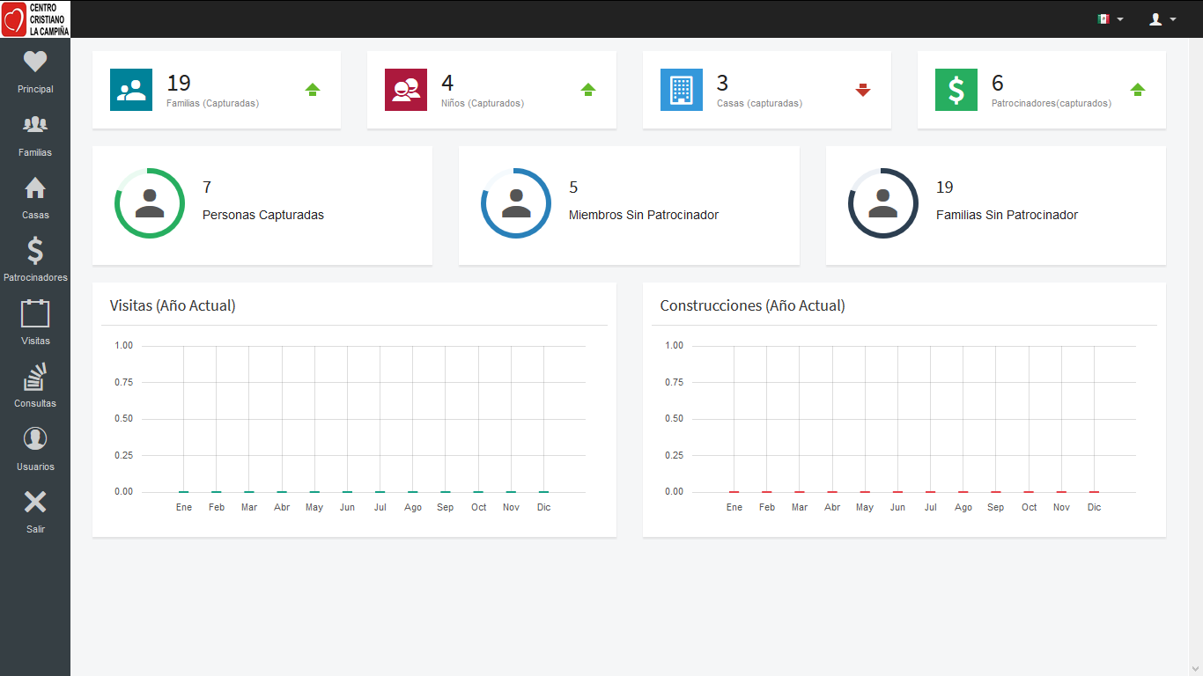Open the user account dropdown
1203x676 pixels.
(x=1162, y=18)
